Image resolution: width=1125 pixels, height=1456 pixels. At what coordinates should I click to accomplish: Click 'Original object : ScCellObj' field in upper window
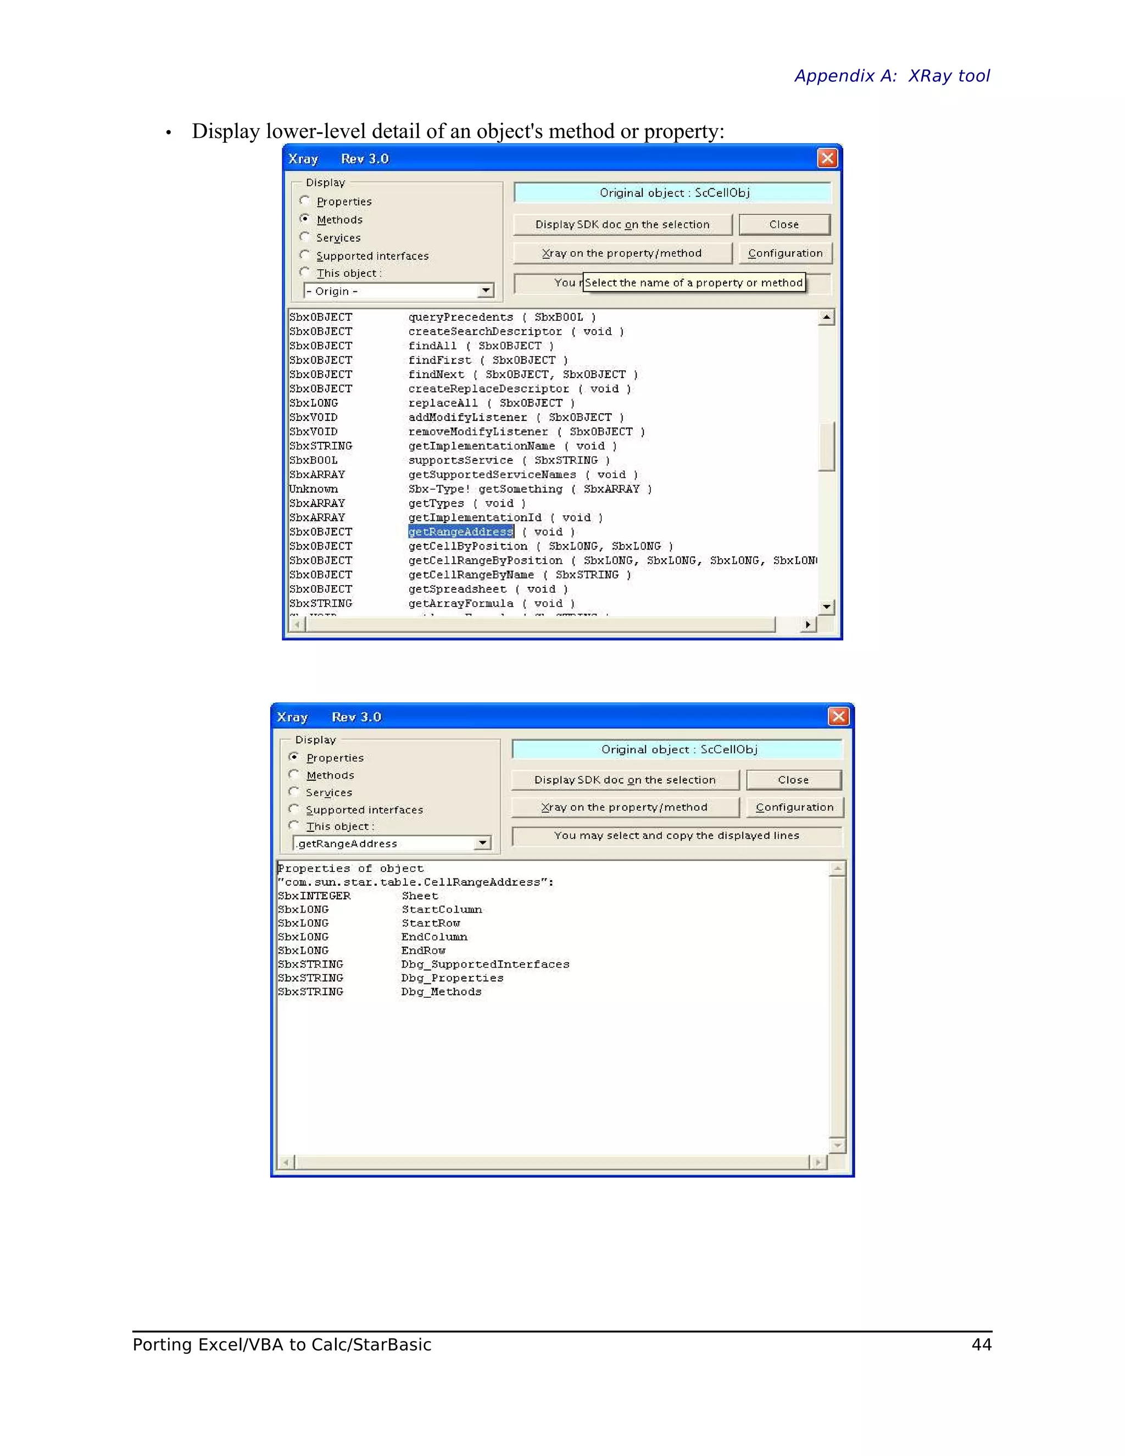tap(673, 193)
